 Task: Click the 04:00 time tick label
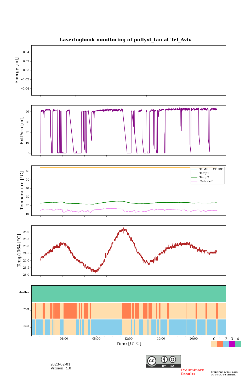click(x=64, y=339)
